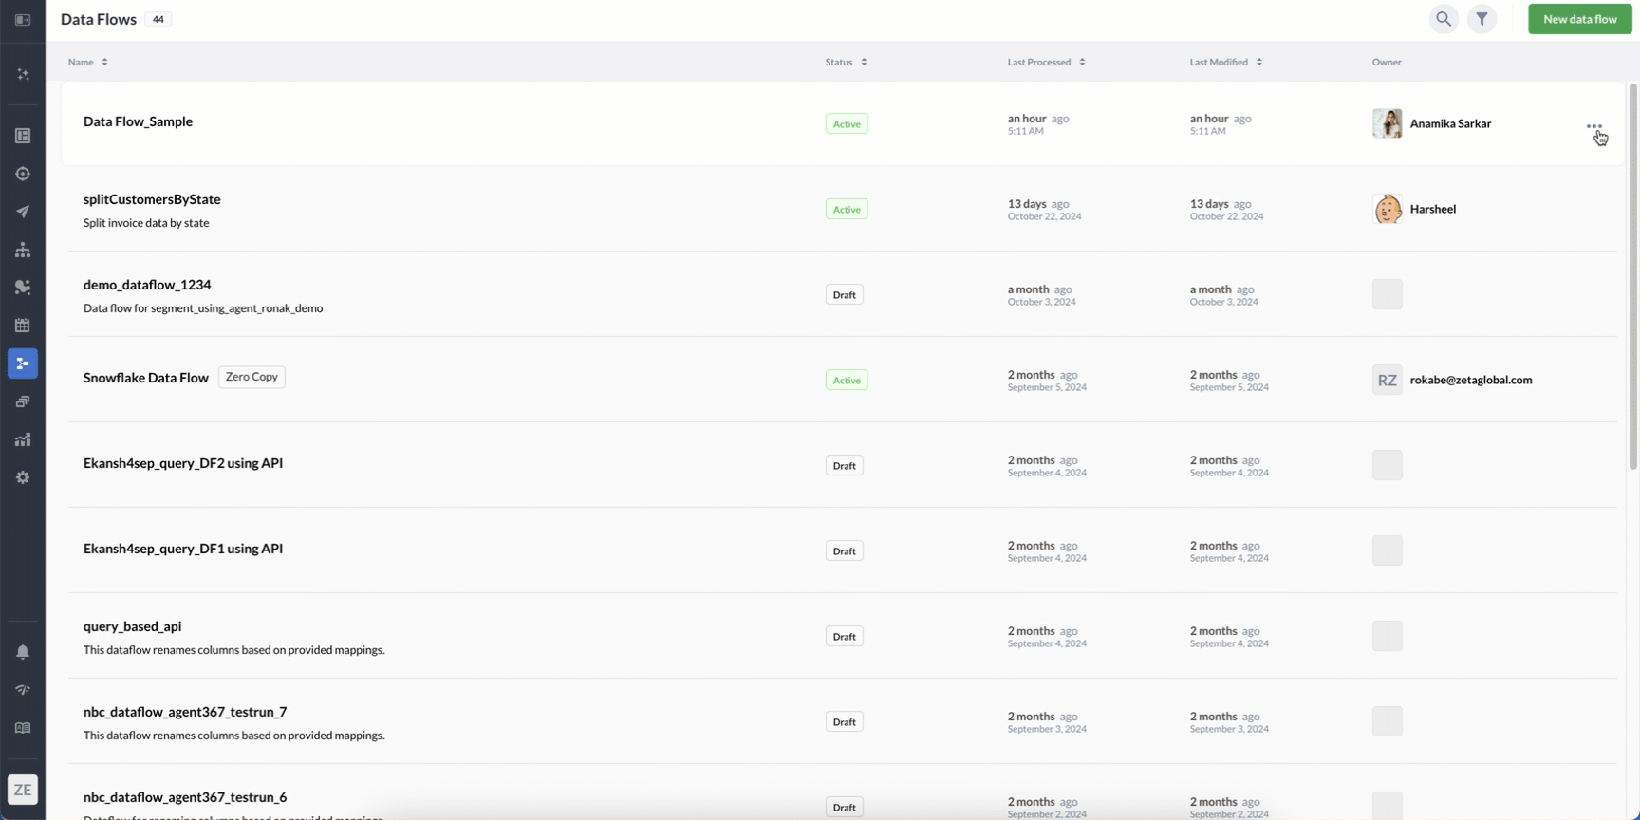Click the notifications bell in sidebar
This screenshot has height=820, width=1640.
point(23,652)
